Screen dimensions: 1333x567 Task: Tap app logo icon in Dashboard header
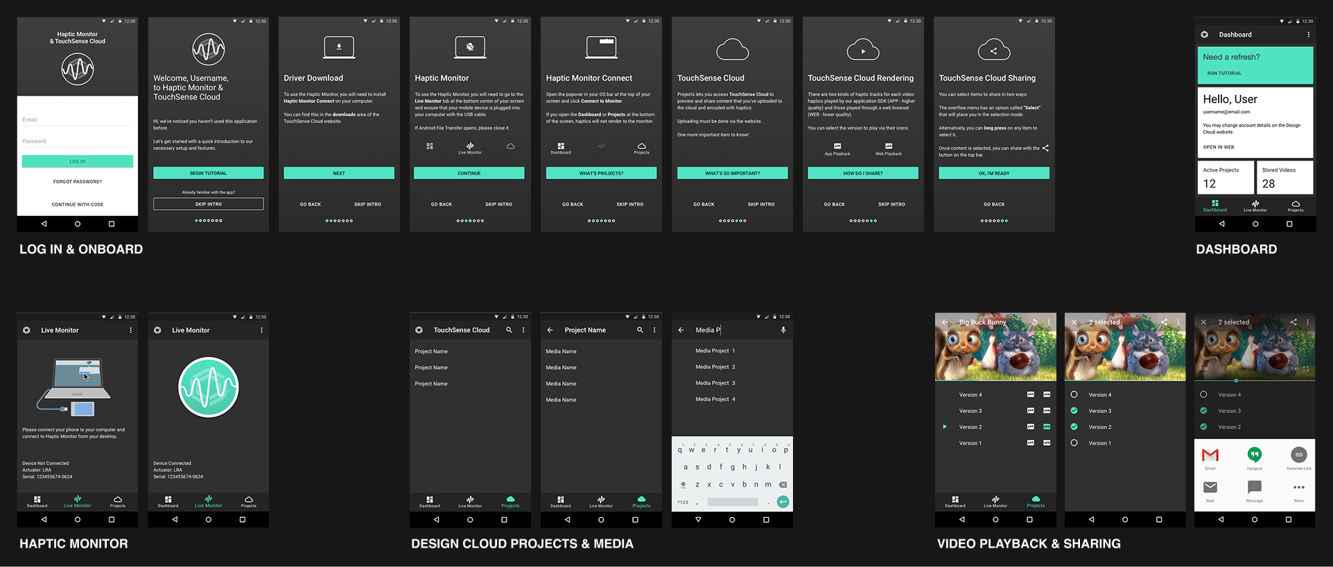pos(1205,35)
